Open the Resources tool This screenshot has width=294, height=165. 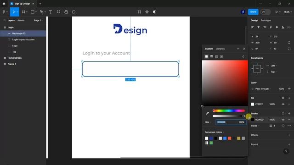58,12
